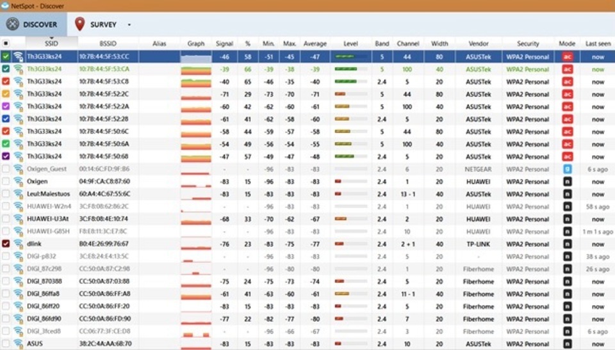Click the ac mode badge for 10:7B:44:5F:53:CA
615x350 pixels.
567,69
